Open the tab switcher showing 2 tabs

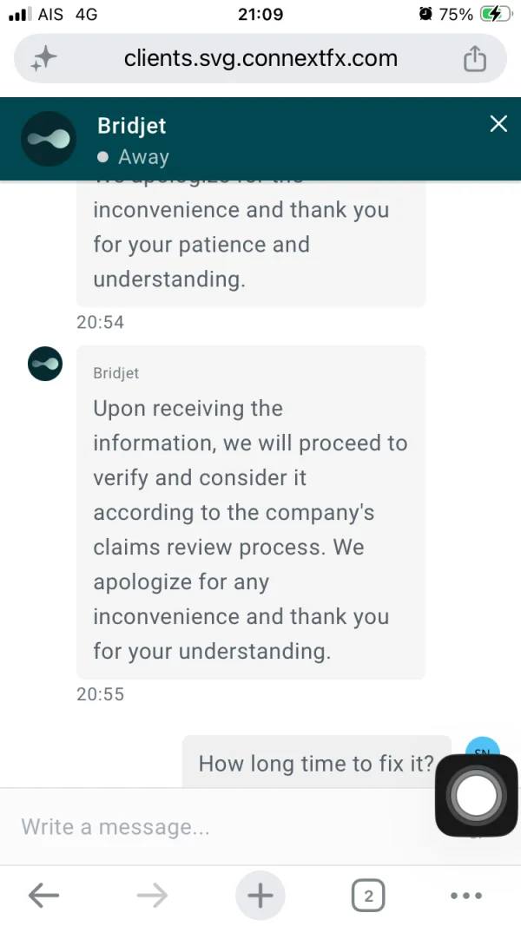(368, 896)
